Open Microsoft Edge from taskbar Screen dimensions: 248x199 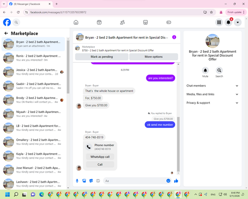[42, 194]
